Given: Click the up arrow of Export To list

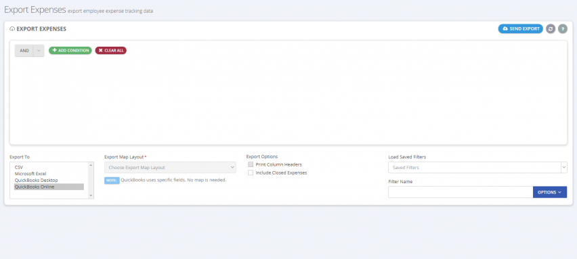Looking at the screenshot, I should click(x=91, y=165).
